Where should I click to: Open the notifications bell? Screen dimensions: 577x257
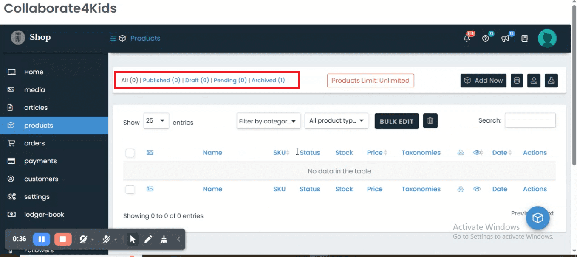tap(467, 38)
